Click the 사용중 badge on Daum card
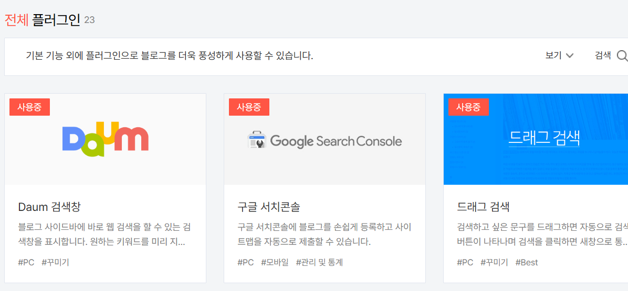The height and width of the screenshot is (291, 628). pos(29,107)
